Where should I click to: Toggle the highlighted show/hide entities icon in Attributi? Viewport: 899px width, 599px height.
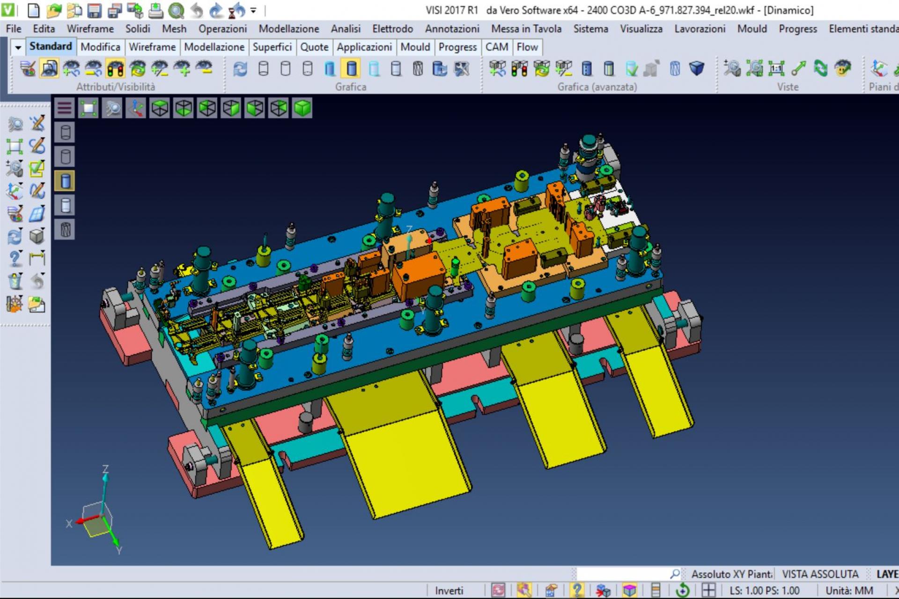[49, 69]
